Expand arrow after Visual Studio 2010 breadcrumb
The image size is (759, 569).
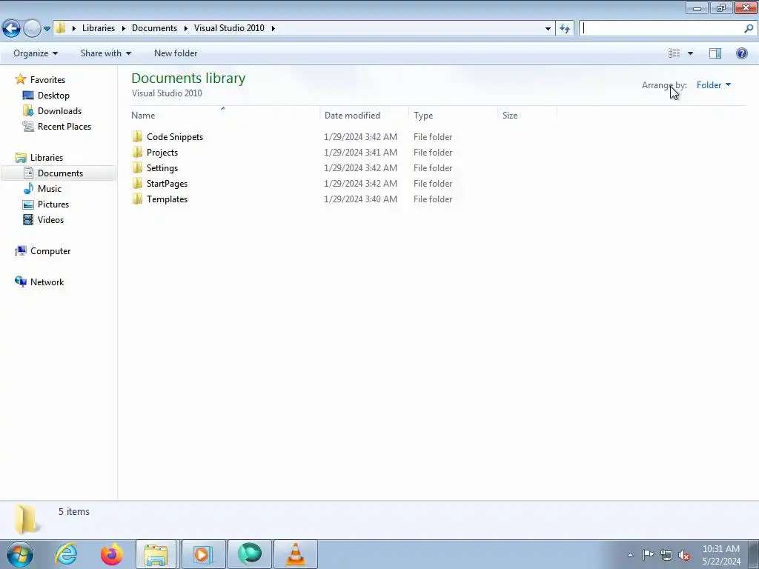pyautogui.click(x=273, y=29)
